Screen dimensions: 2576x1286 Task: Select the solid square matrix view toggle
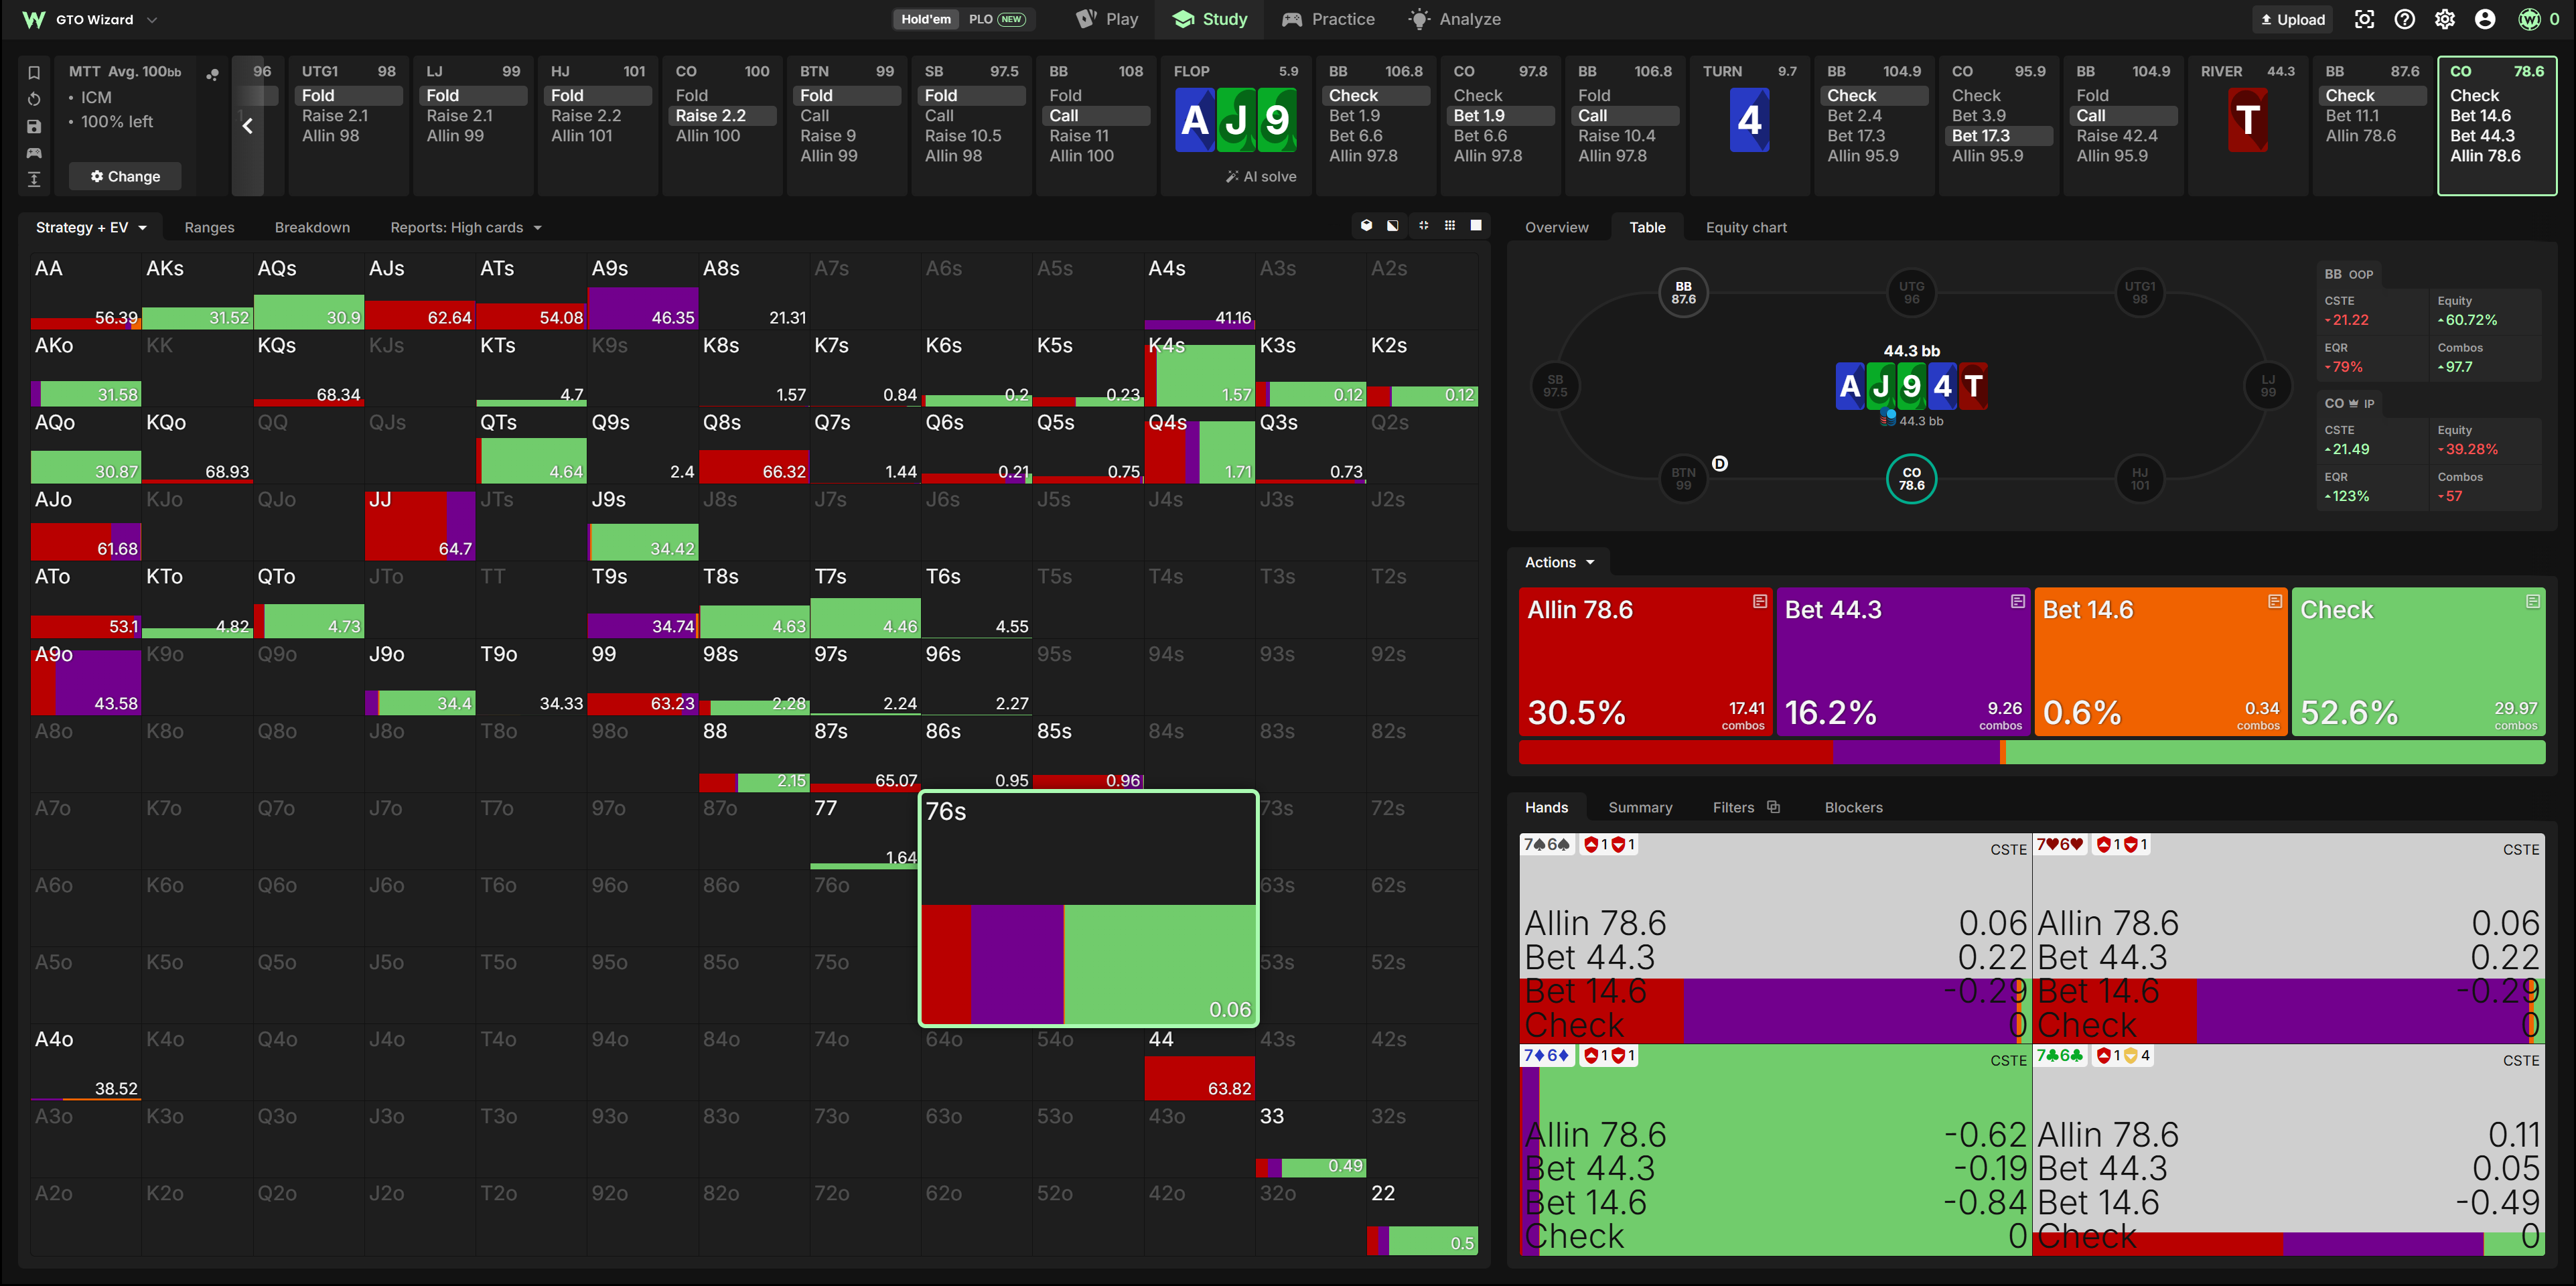coord(1476,226)
